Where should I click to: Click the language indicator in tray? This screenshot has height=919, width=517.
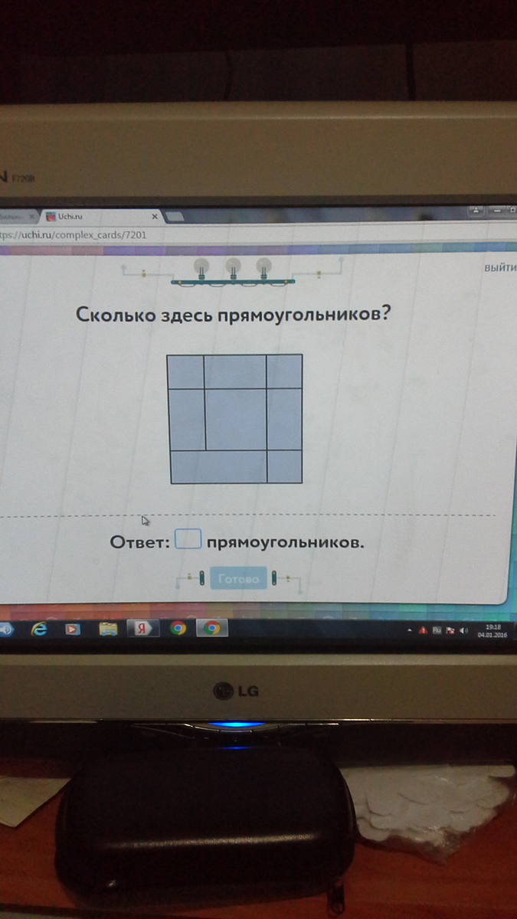tap(437, 630)
